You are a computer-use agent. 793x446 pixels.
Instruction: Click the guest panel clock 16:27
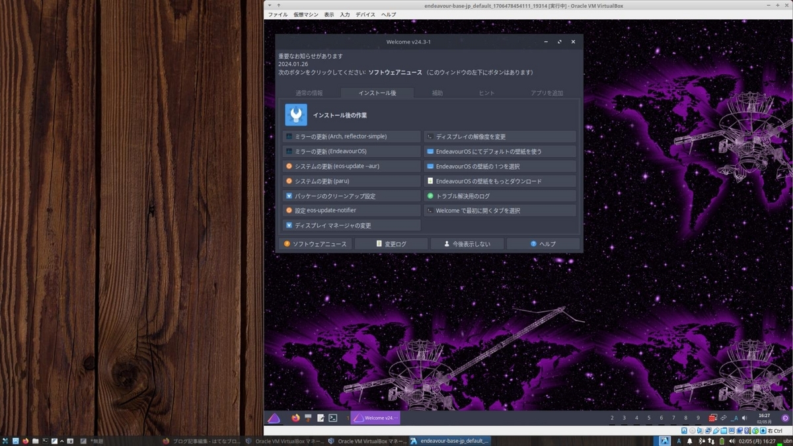coord(764,418)
